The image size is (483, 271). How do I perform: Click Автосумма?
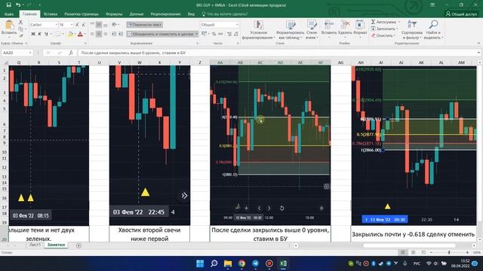[x=384, y=22]
